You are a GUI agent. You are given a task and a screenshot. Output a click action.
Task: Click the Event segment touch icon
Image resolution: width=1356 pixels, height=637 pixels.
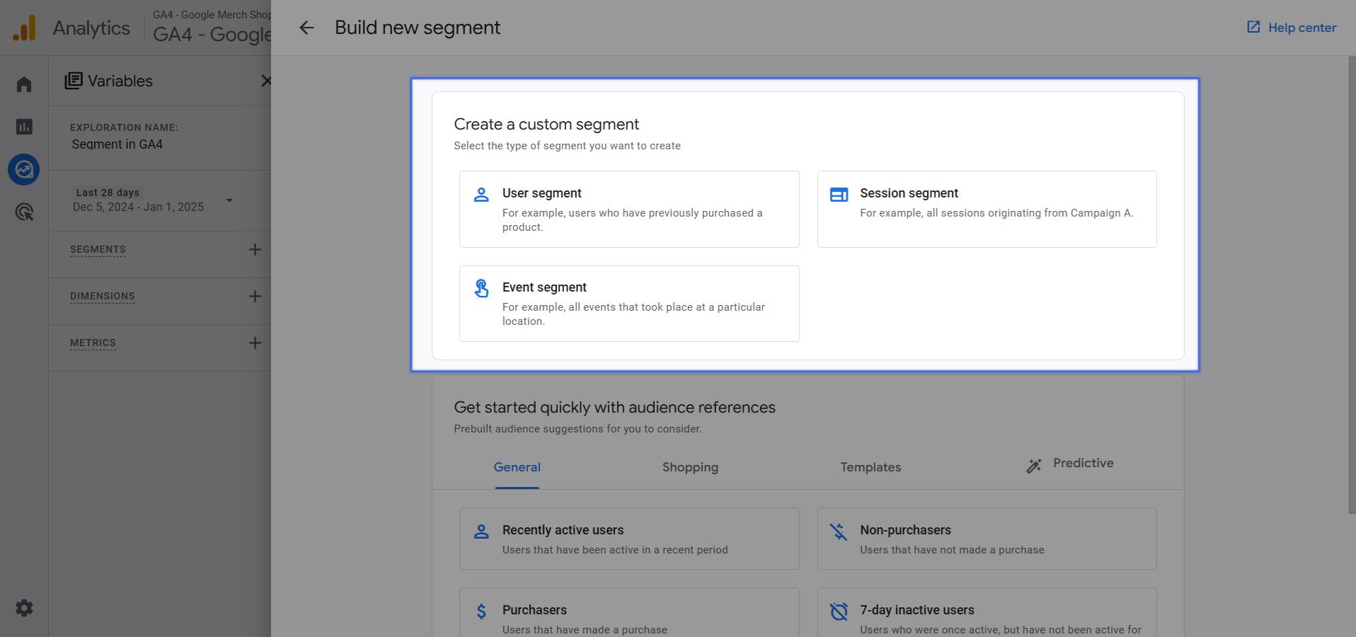tap(481, 288)
